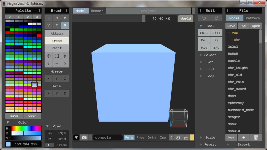Click the grid layout icon in bottom bar

click(186, 137)
